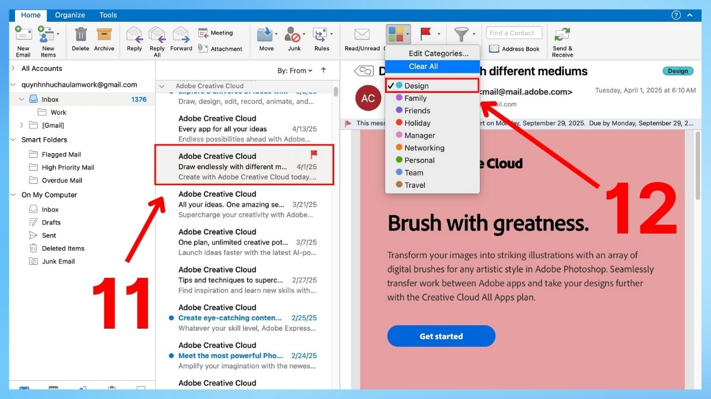Select the Family category
Image resolution: width=711 pixels, height=399 pixels.
pyautogui.click(x=433, y=98)
